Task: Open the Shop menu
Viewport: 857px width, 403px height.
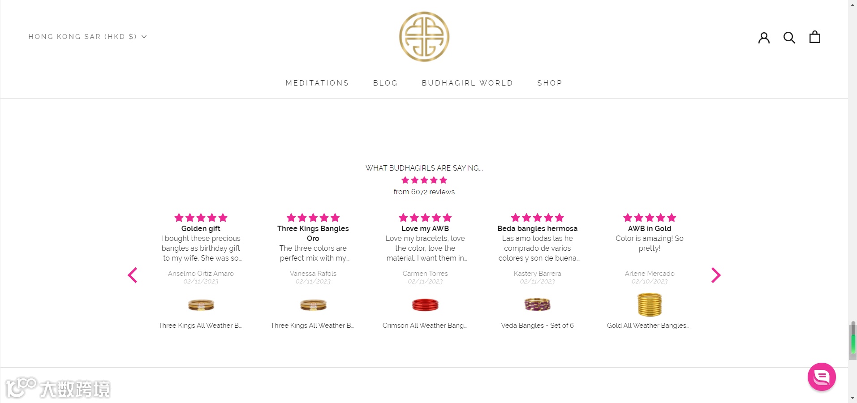Action: click(x=550, y=83)
